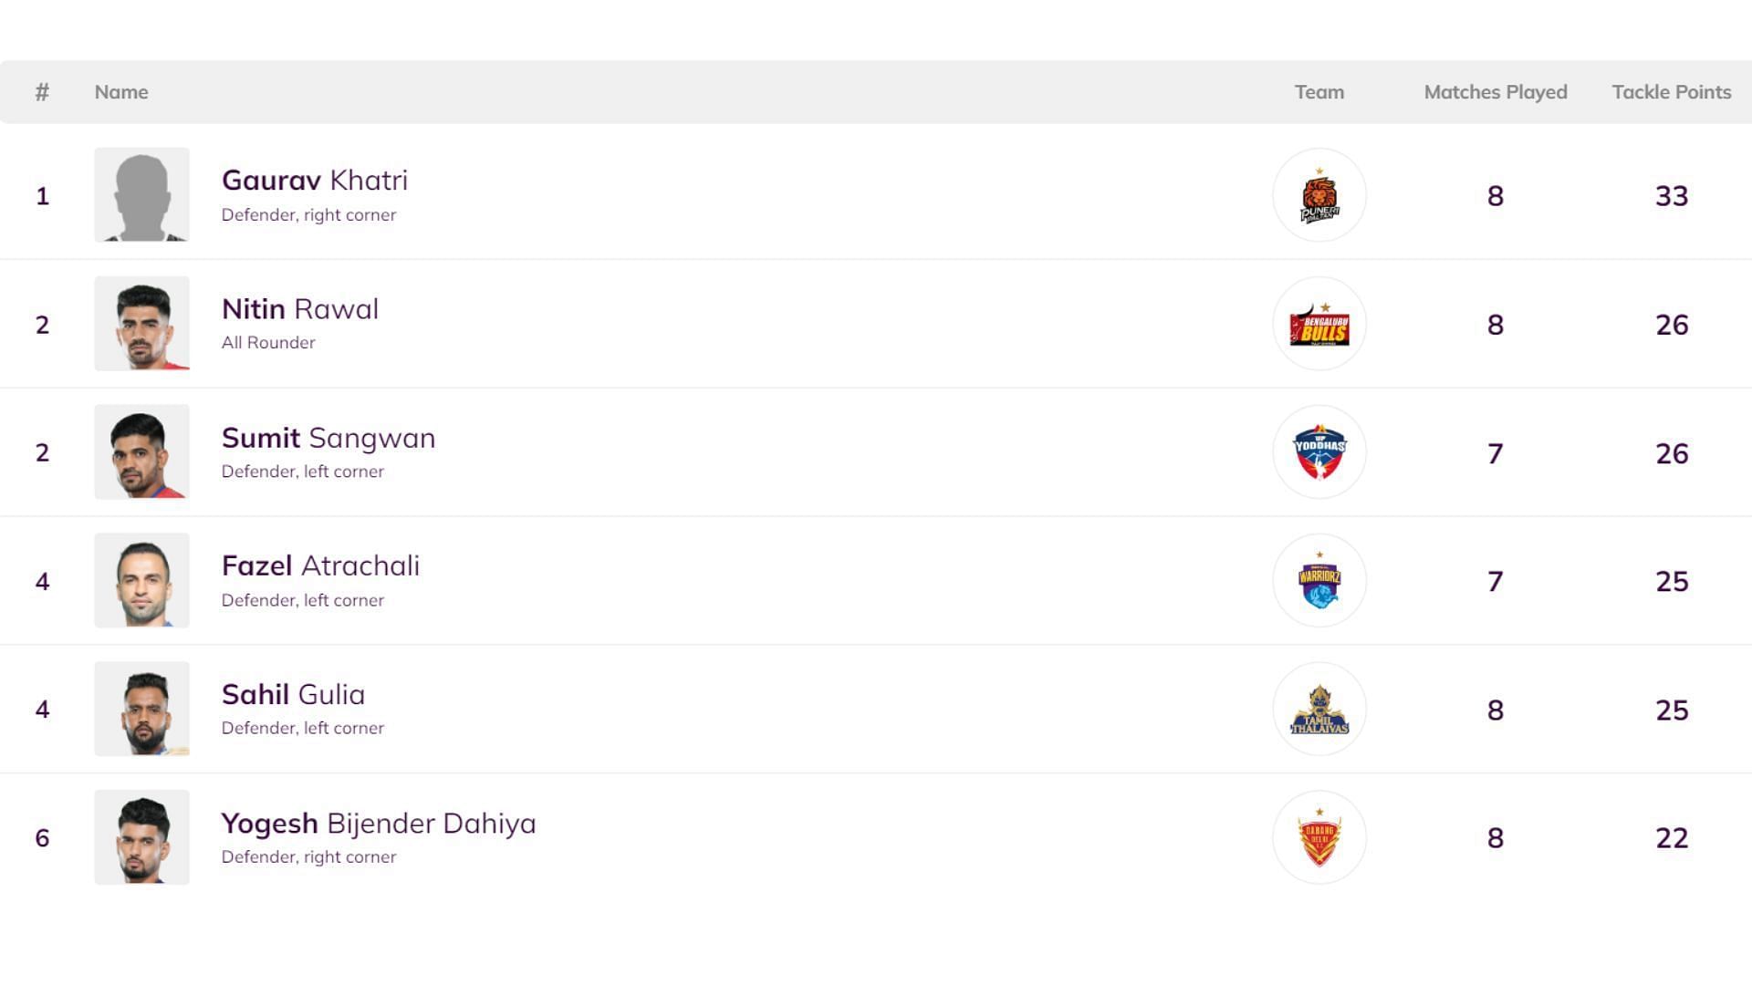
Task: Click Yogesh Bijender Dahiya's player photo
Action: (141, 837)
